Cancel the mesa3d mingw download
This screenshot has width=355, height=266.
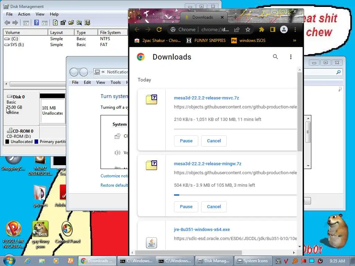click(x=214, y=207)
